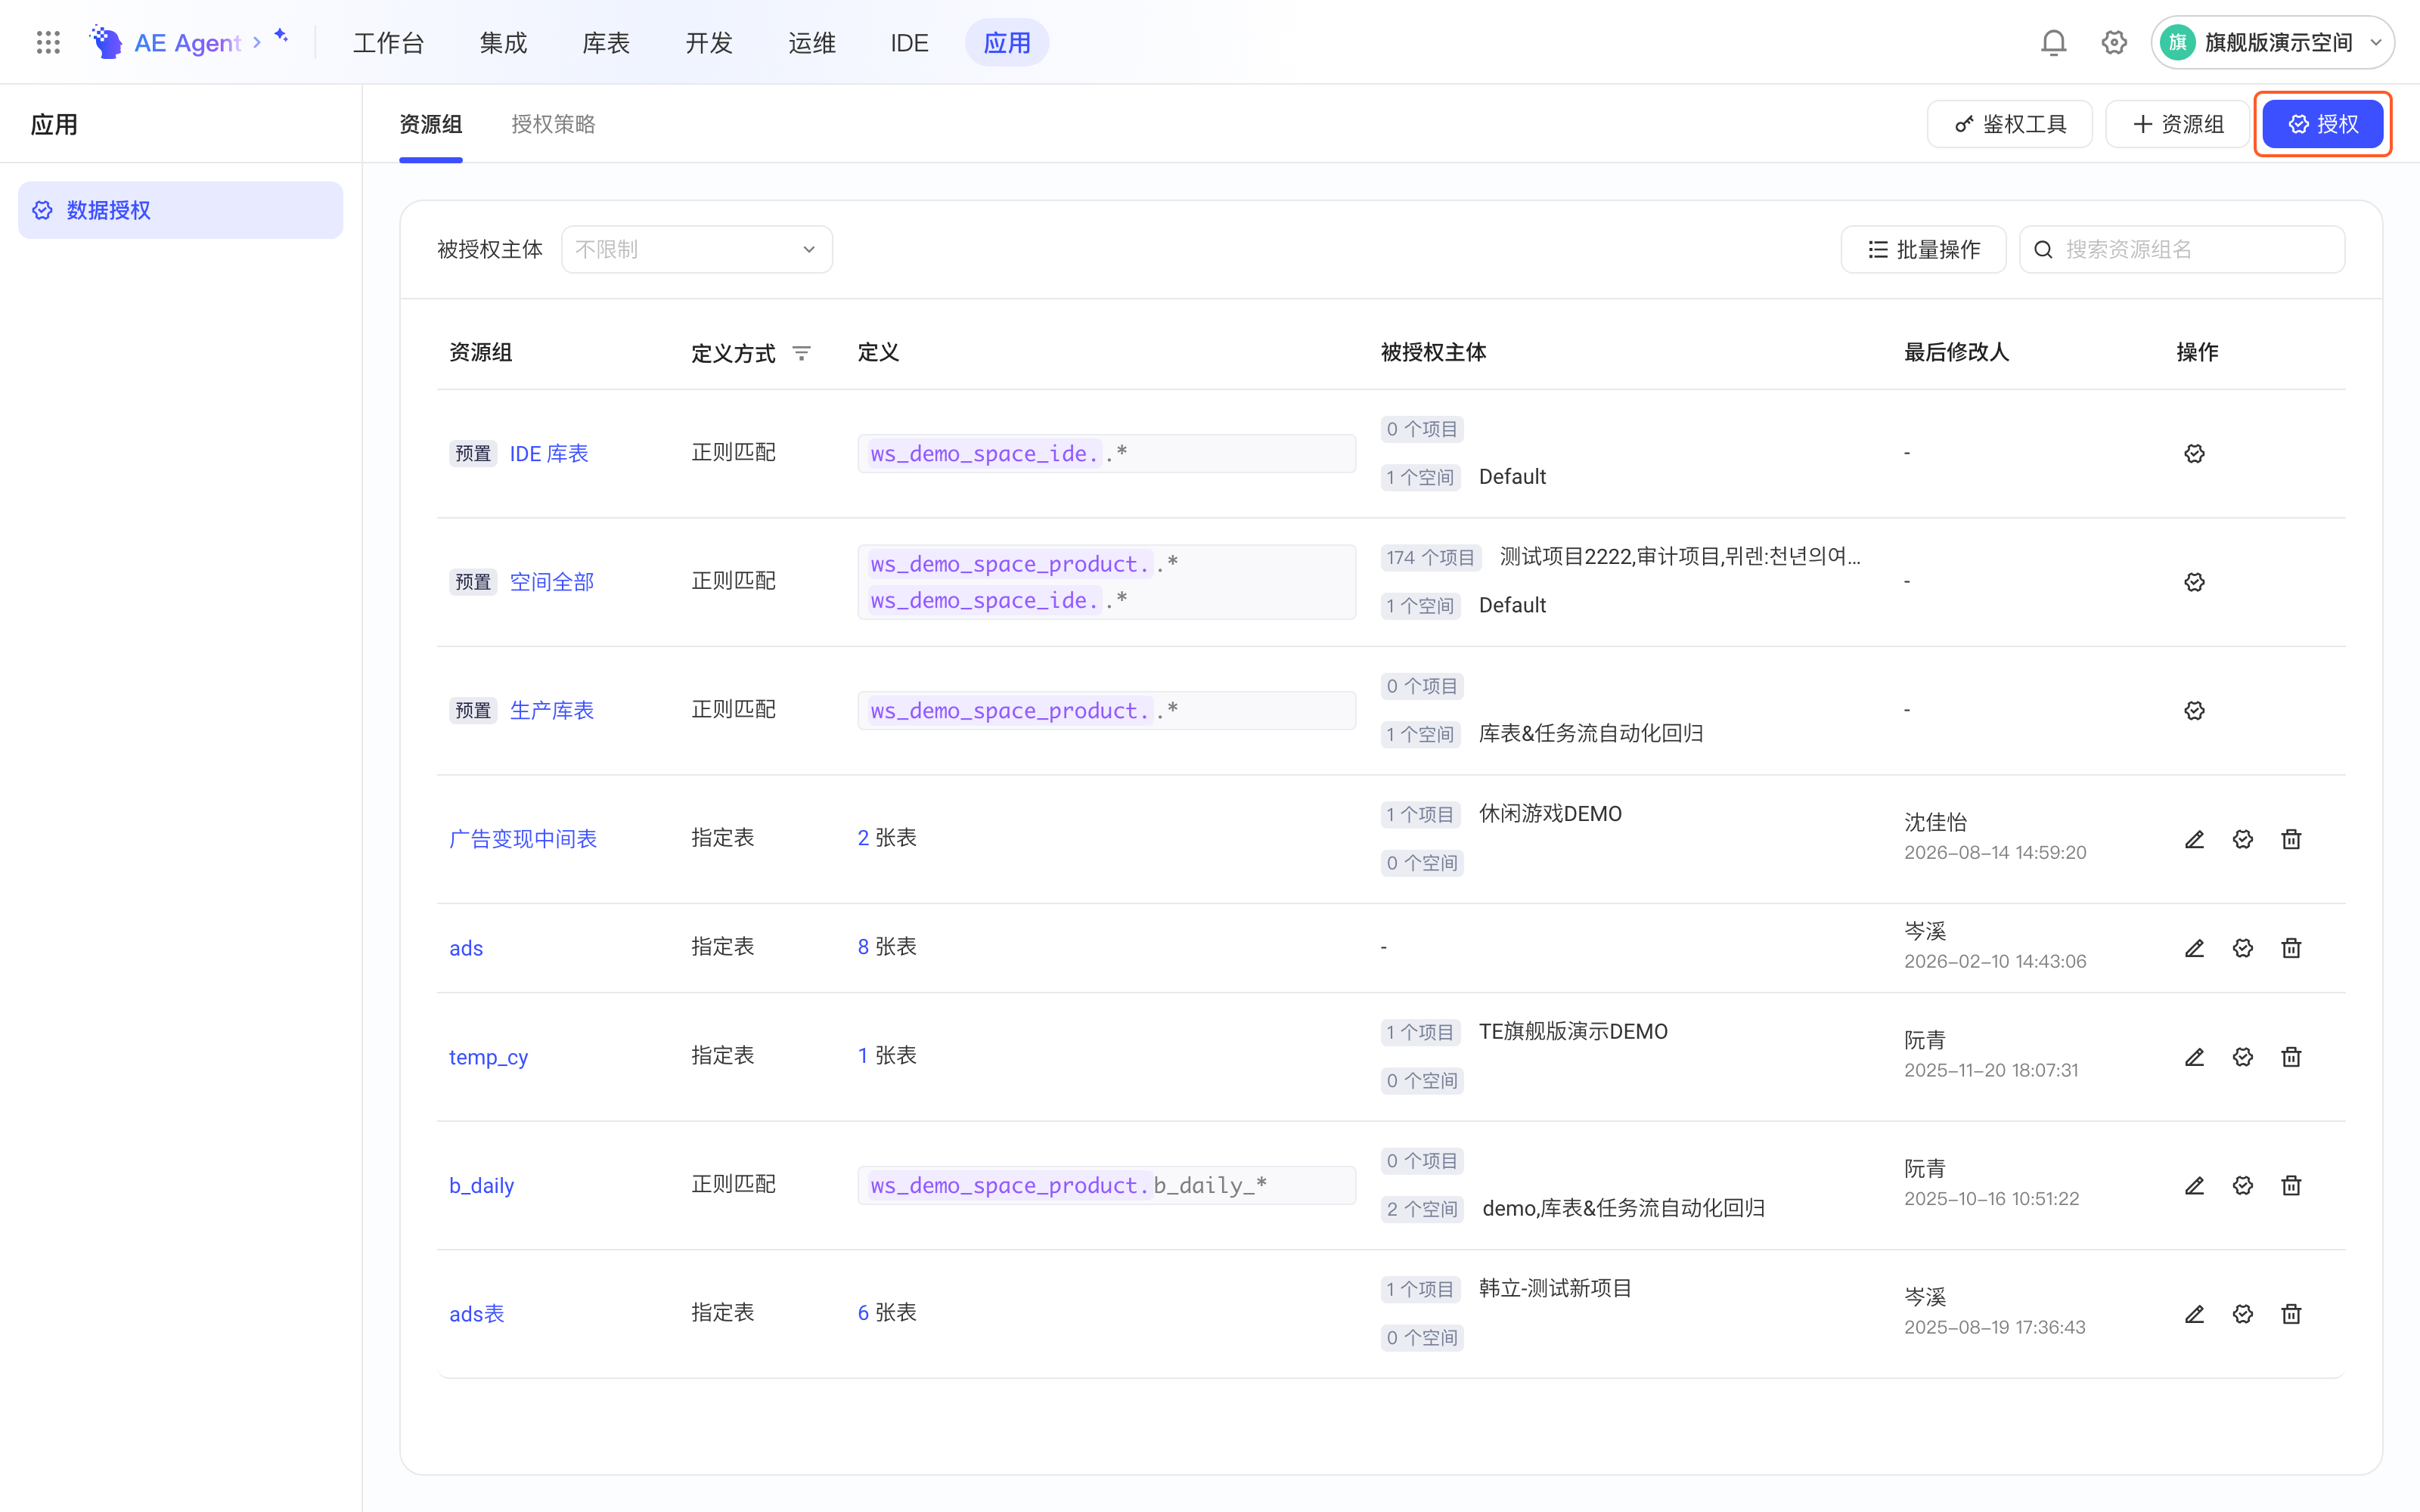Click the 鉴权工具 button
Screen dimensions: 2420x1512
[x=2009, y=124]
